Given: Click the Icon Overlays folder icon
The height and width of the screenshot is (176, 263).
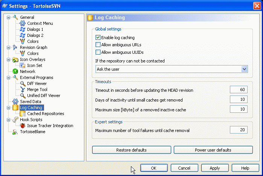Looking at the screenshot, I should (x=15, y=59).
